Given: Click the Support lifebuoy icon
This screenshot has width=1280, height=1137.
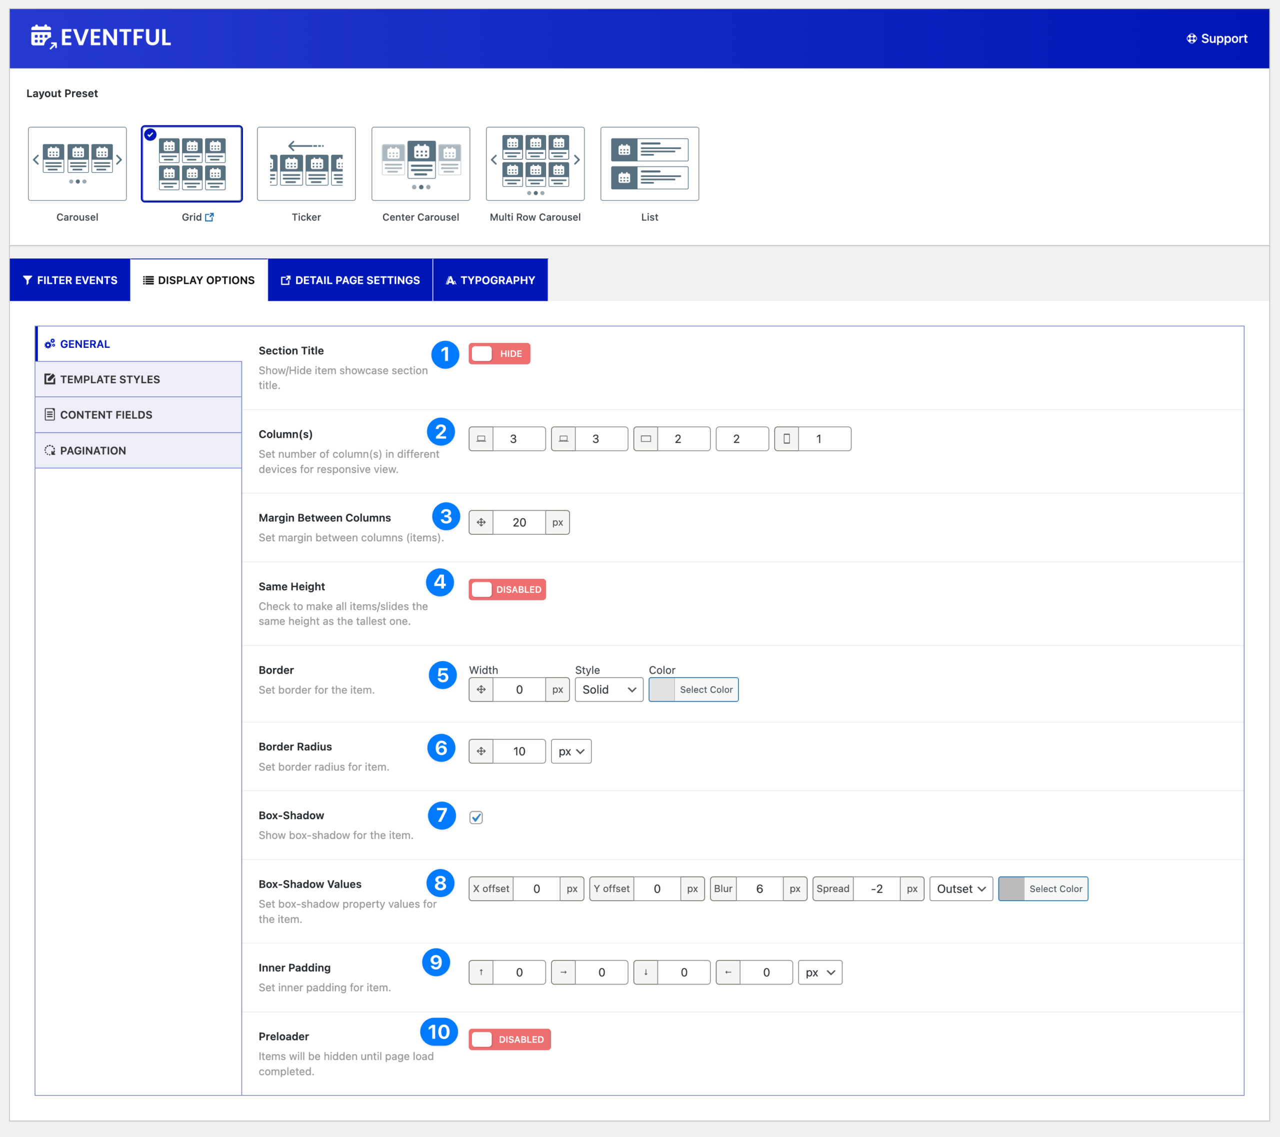Looking at the screenshot, I should point(1191,38).
